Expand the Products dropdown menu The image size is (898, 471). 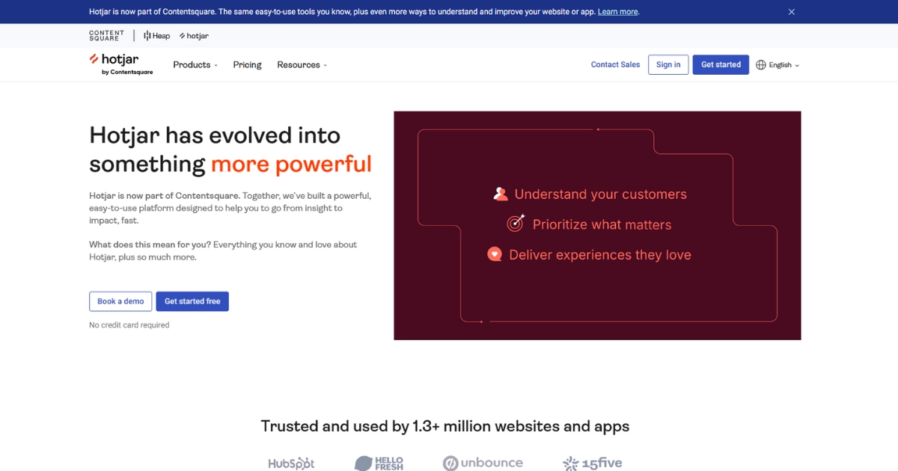(x=195, y=65)
